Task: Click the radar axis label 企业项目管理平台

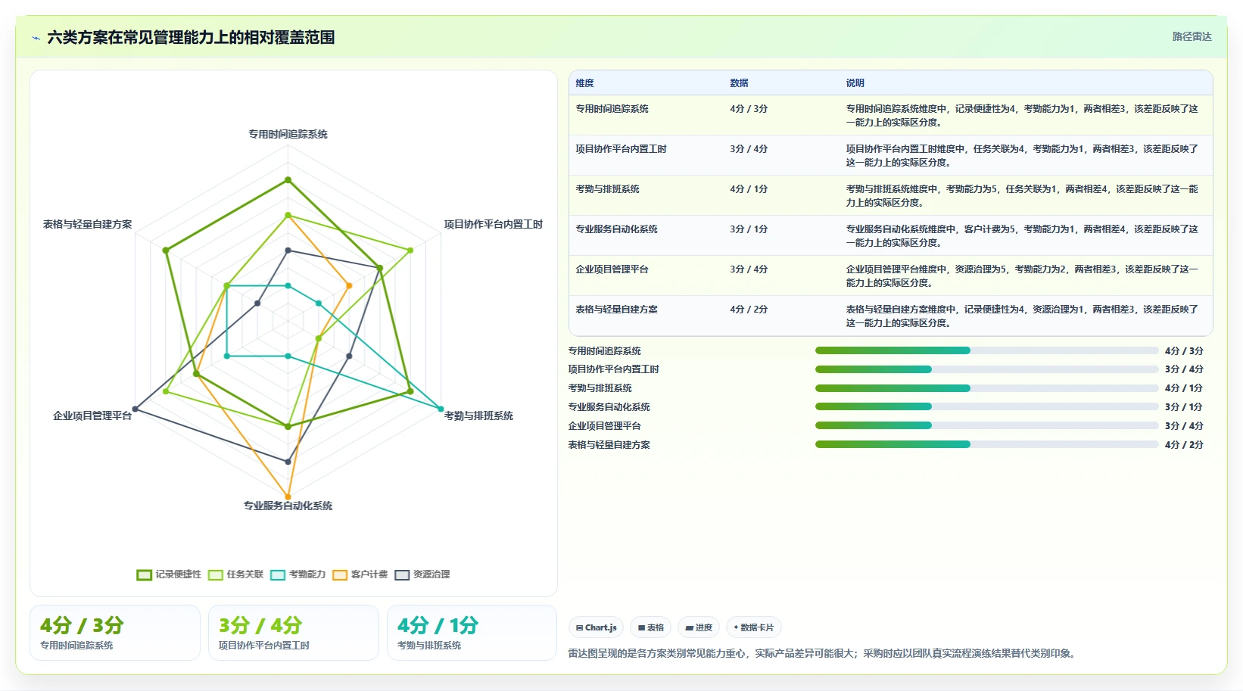Action: (x=92, y=416)
